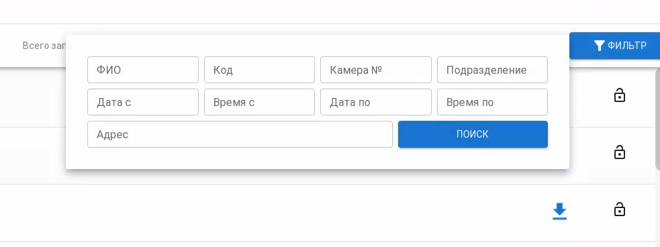Click the Всего зап… records count text

click(x=44, y=46)
